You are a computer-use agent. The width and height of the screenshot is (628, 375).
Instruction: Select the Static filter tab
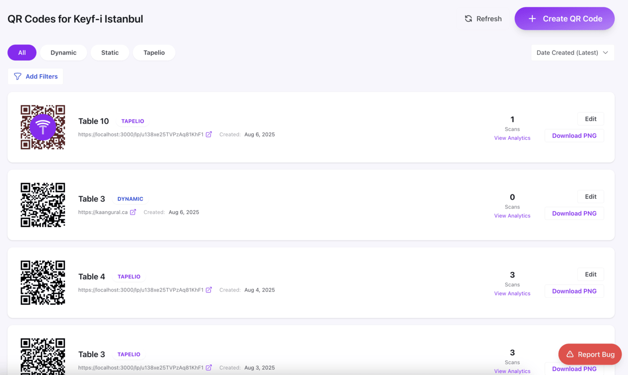[110, 53]
